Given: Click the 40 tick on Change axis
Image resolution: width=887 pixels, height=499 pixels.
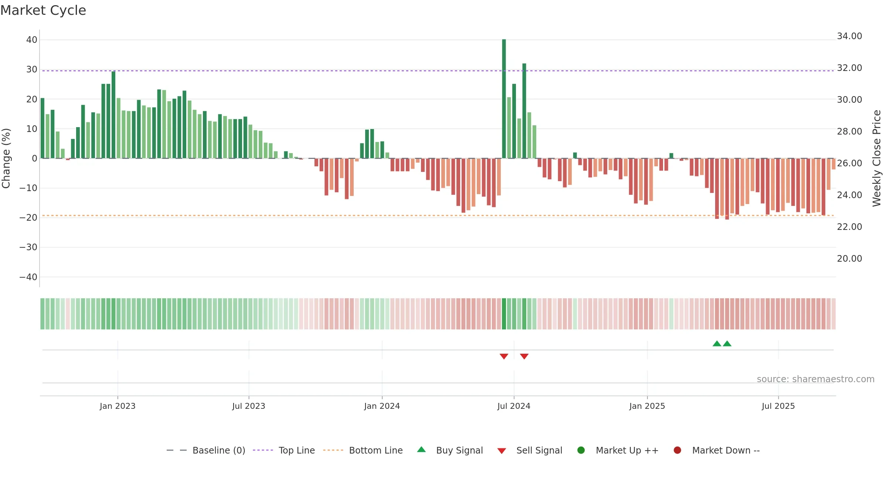Looking at the screenshot, I should click(x=32, y=40).
